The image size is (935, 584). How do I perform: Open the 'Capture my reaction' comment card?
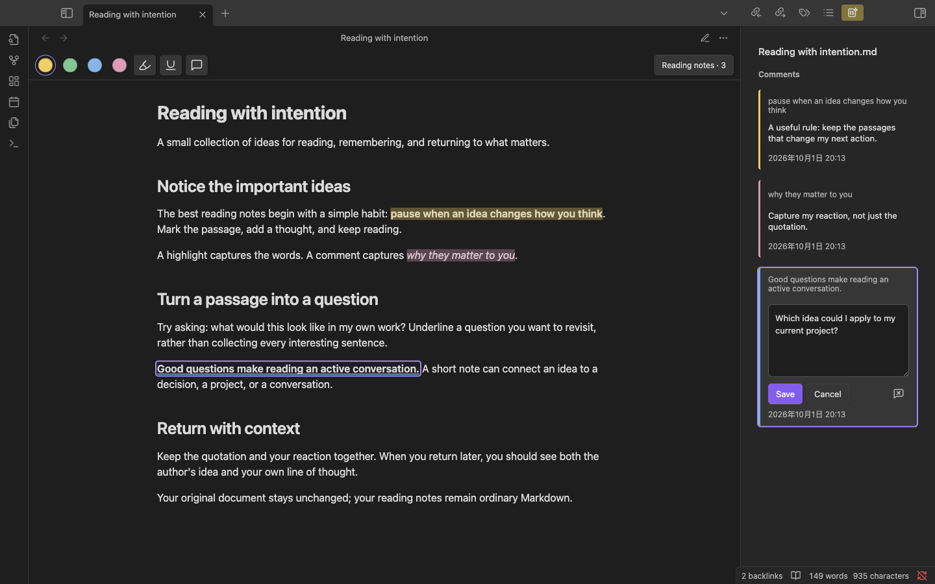click(x=838, y=219)
